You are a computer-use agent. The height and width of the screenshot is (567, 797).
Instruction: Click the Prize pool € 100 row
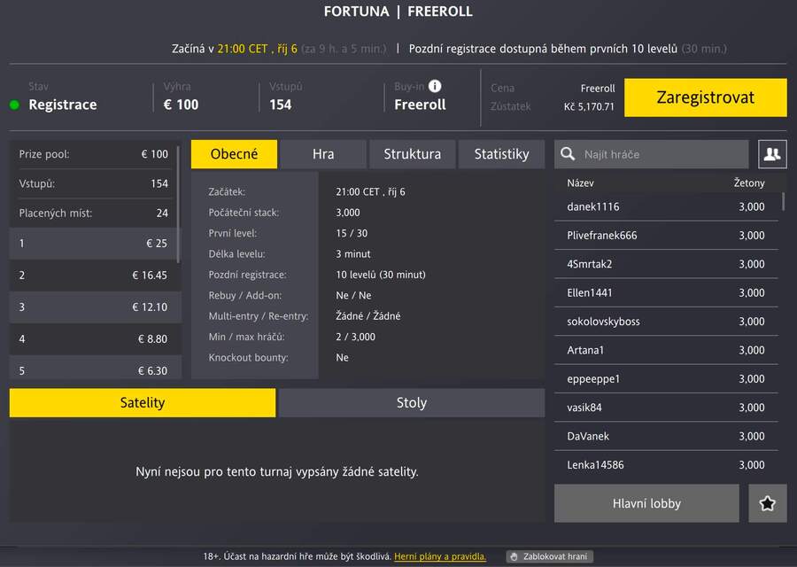(94, 154)
